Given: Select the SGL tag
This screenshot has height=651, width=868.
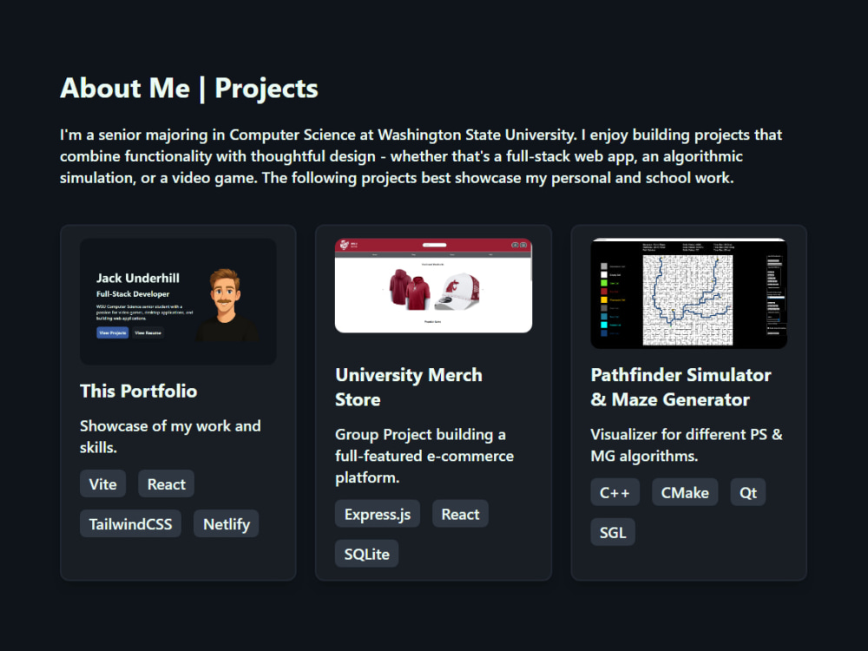Looking at the screenshot, I should pos(613,532).
